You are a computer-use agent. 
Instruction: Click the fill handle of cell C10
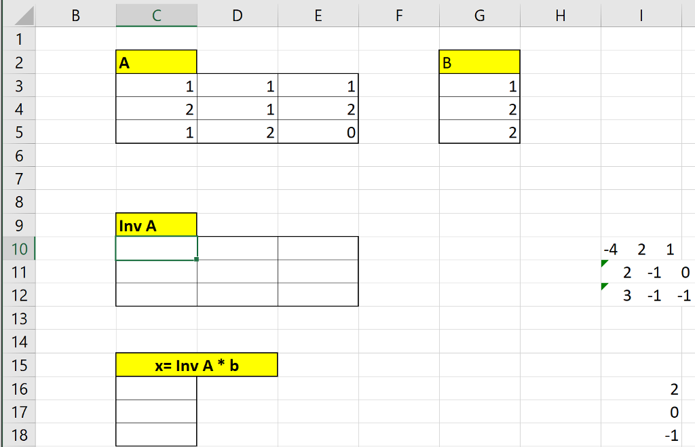[x=196, y=260]
